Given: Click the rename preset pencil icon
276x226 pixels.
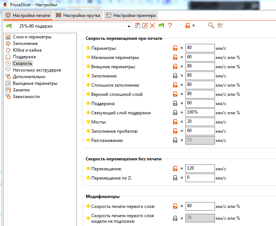Looking at the screenshot, I should [145, 25].
